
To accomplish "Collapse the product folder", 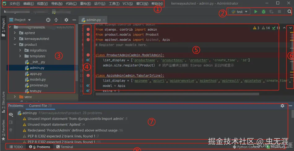I will tap(15, 45).
